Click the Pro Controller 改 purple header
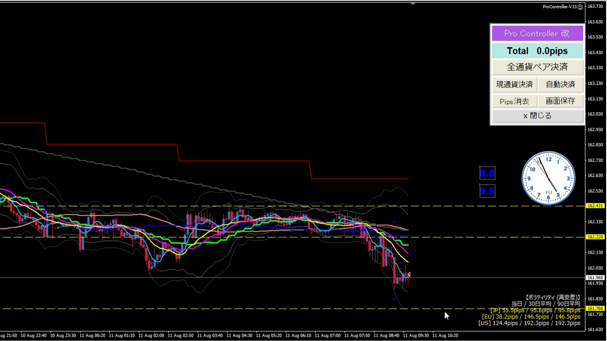Image resolution: width=607 pixels, height=341 pixels. 538,34
